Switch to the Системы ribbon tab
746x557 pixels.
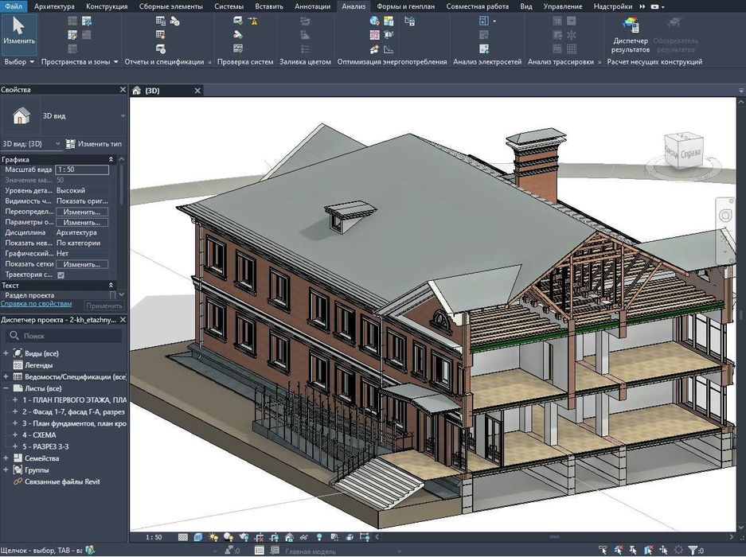click(x=228, y=6)
